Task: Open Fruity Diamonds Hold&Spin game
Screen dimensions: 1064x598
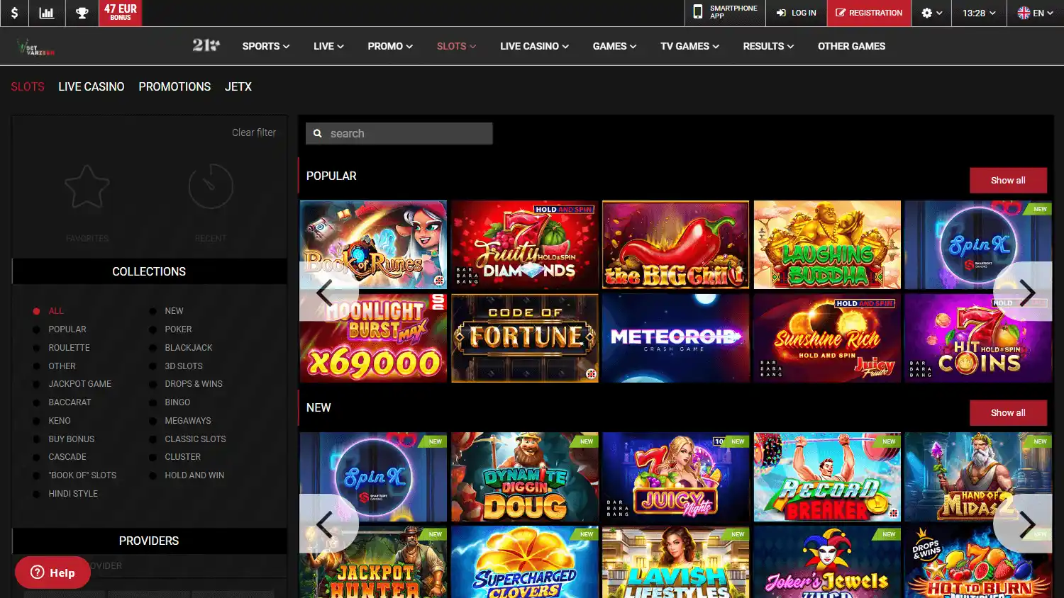Action: pyautogui.click(x=525, y=245)
